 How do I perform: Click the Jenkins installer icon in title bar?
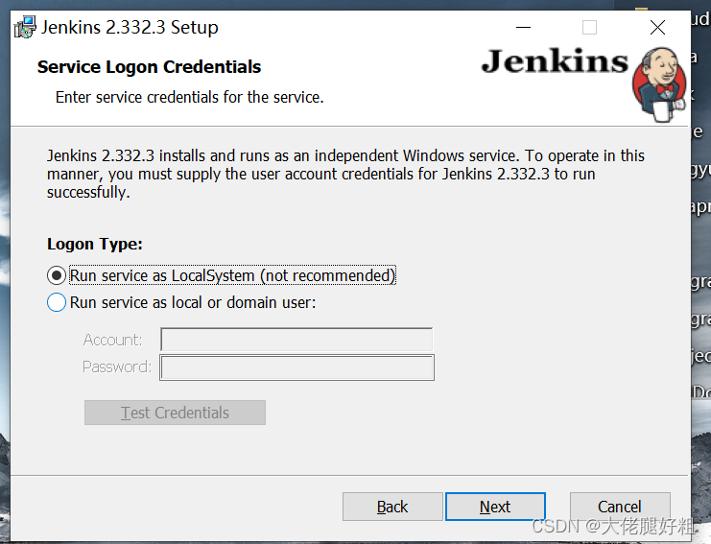[x=24, y=28]
